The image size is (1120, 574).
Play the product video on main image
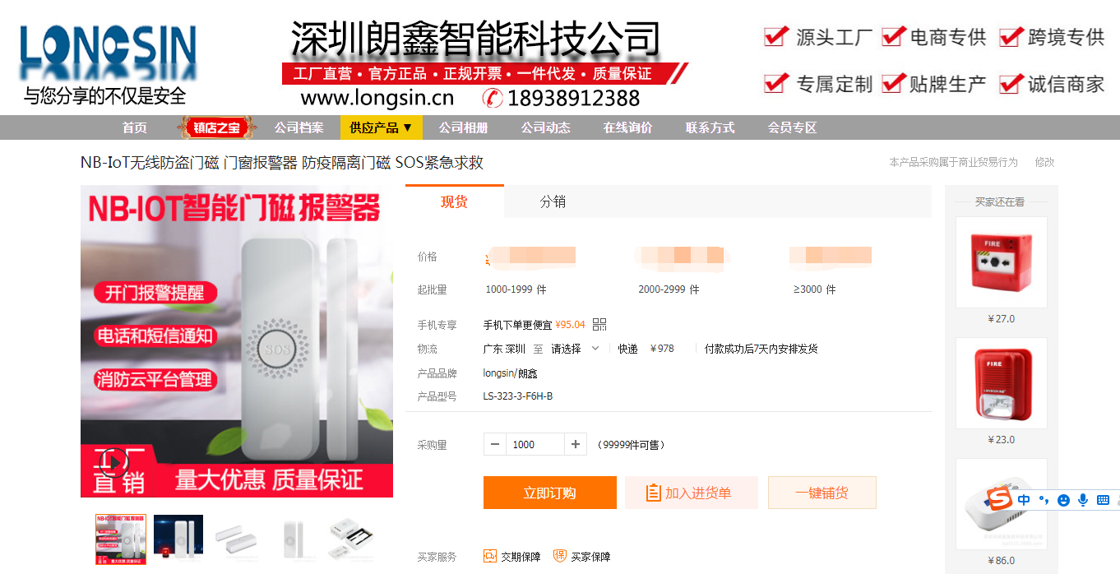pyautogui.click(x=114, y=462)
